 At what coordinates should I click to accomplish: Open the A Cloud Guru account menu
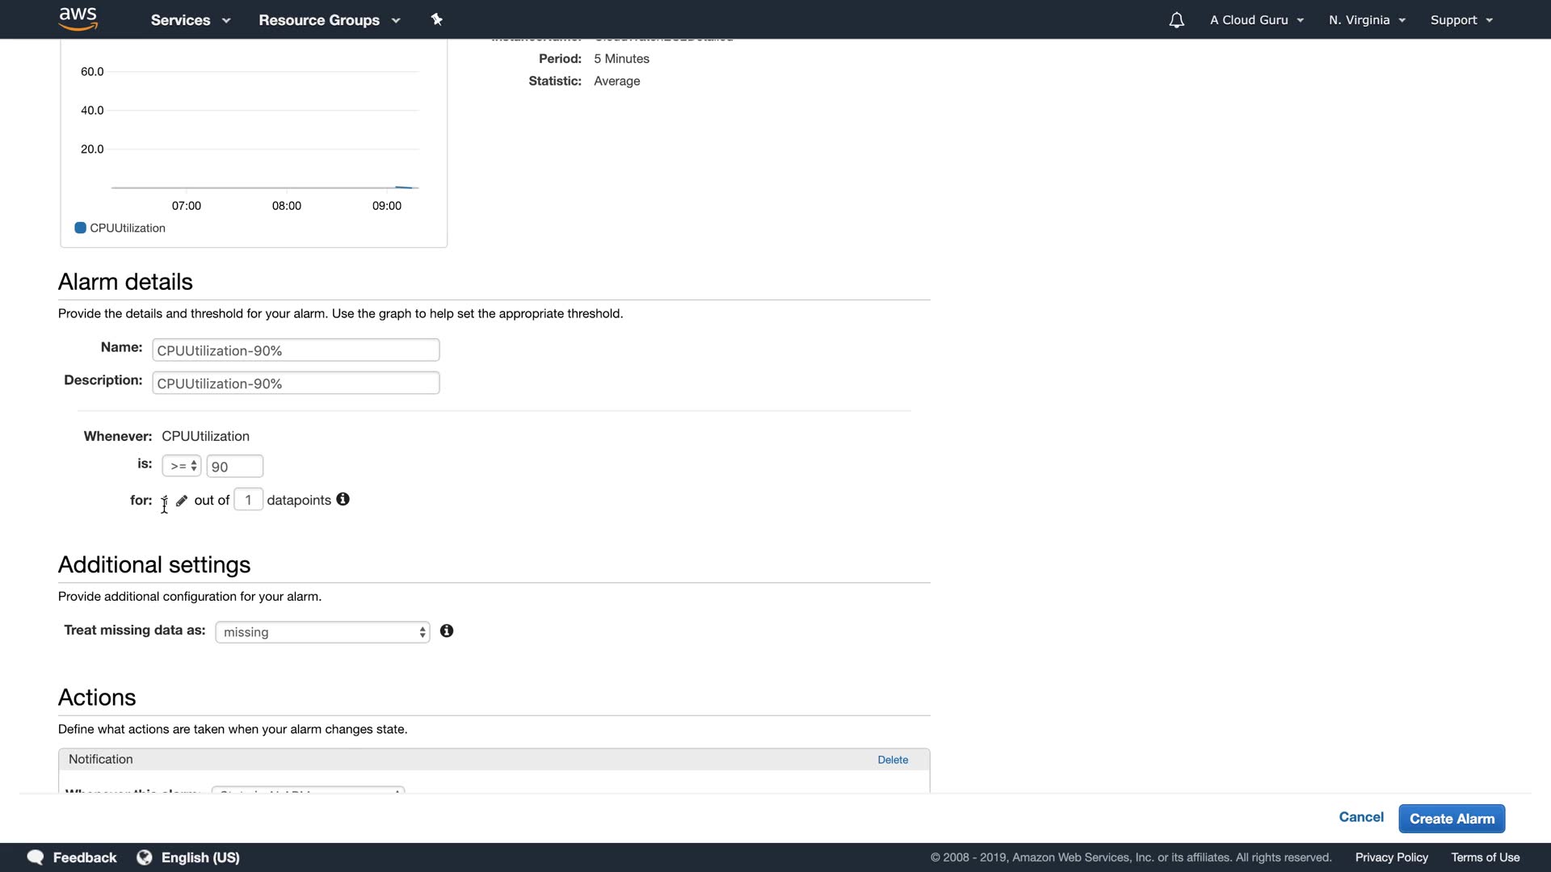[x=1256, y=20]
